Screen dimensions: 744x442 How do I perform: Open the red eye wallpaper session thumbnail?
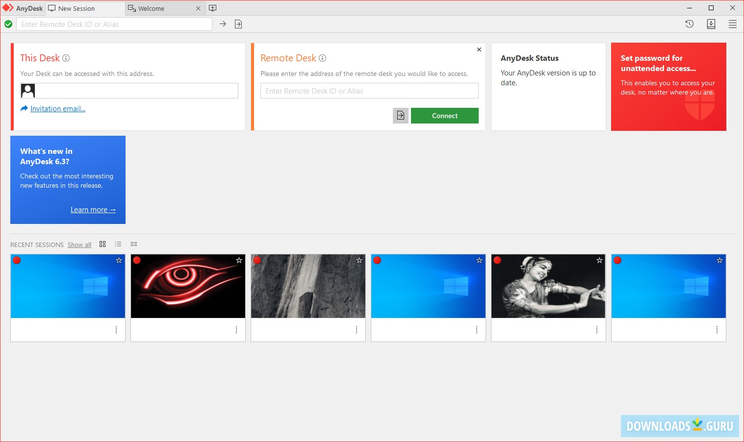click(x=188, y=286)
